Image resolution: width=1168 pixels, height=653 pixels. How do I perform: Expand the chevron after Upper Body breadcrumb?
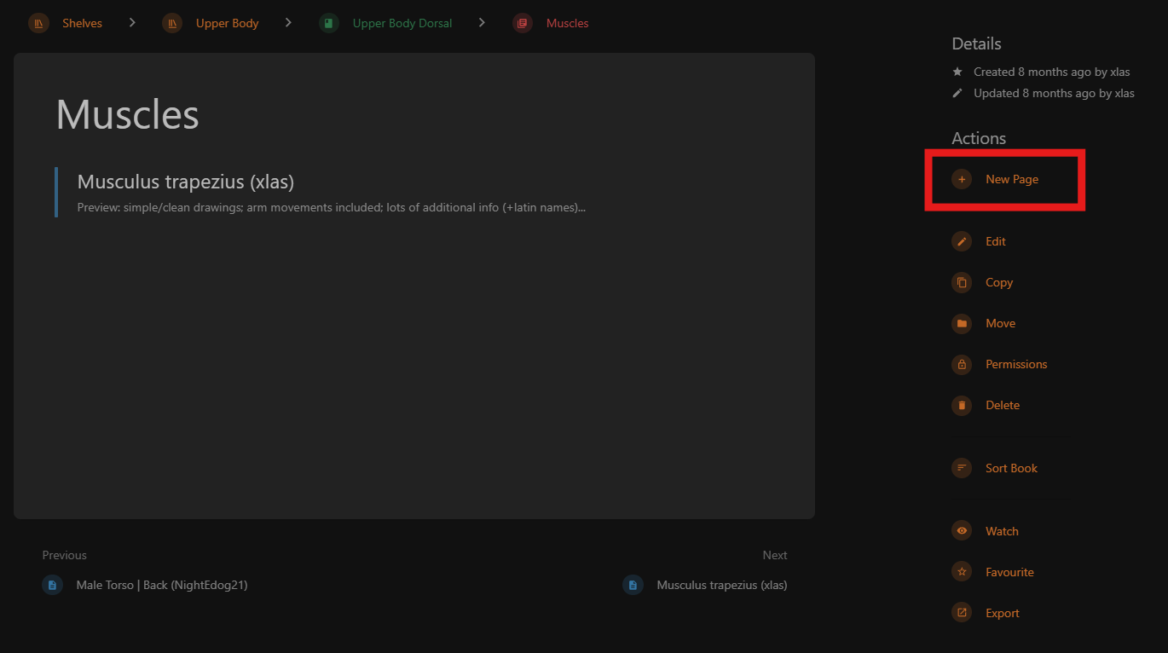pyautogui.click(x=289, y=23)
